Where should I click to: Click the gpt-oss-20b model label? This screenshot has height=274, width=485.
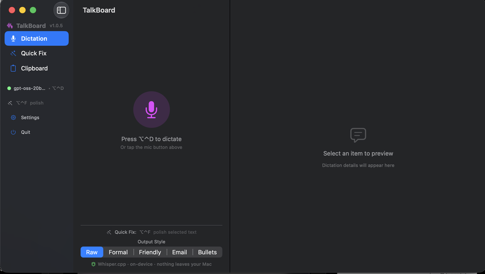coord(29,88)
